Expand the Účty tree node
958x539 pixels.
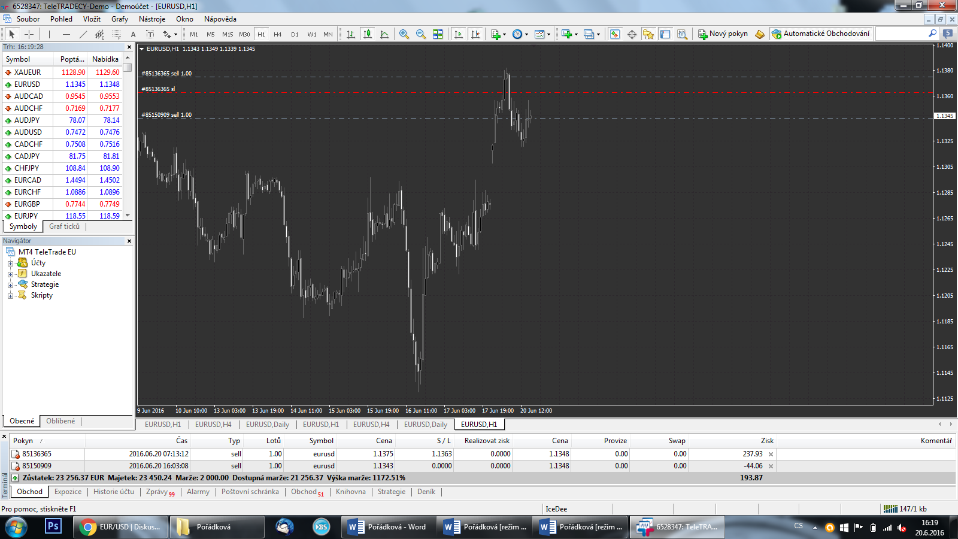10,264
